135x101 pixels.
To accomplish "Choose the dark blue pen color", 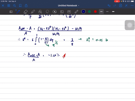I will click(x=84, y=12).
